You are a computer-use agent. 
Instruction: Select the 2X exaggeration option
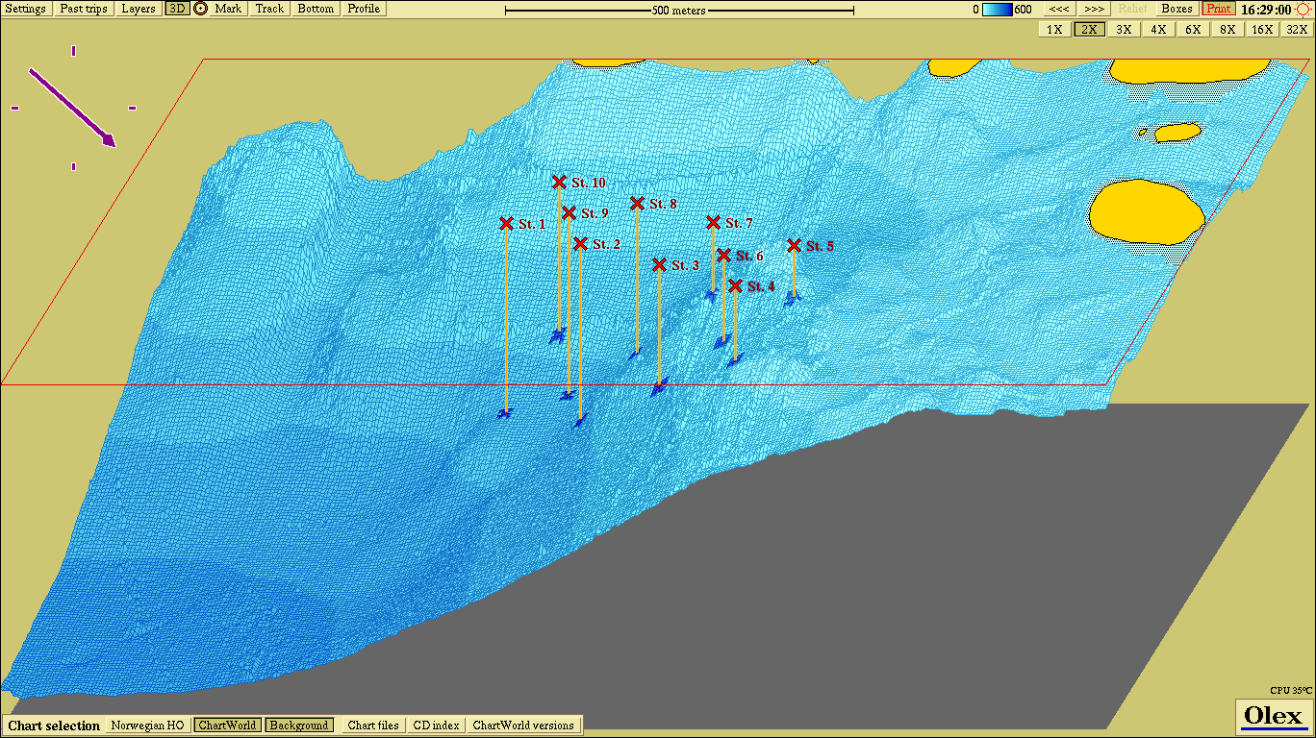(1089, 29)
